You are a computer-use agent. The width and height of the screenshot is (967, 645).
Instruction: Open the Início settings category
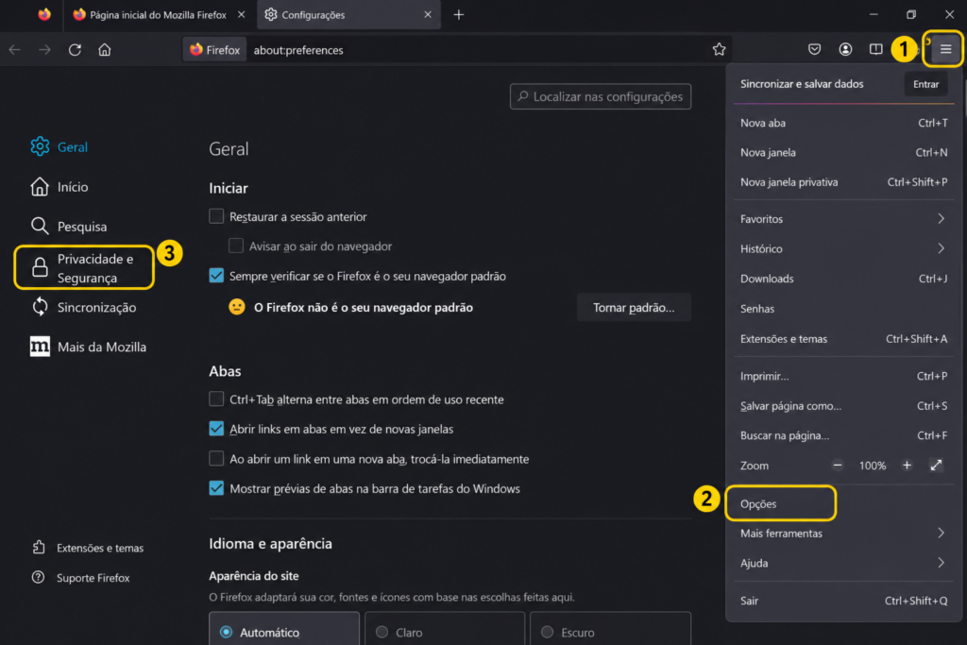point(59,186)
